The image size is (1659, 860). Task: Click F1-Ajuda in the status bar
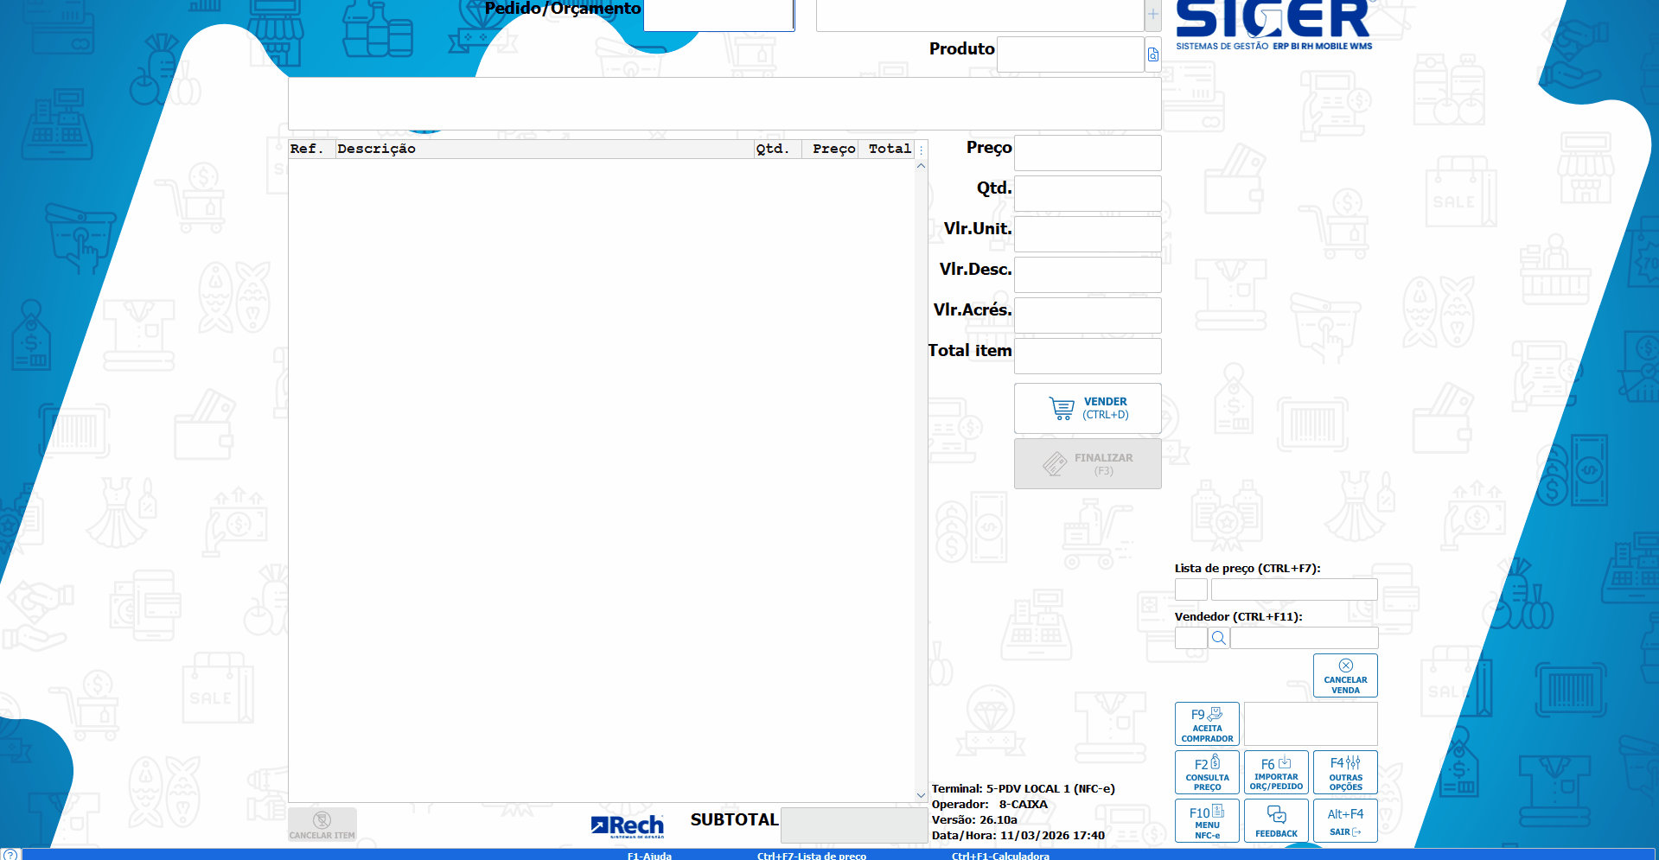[649, 856]
